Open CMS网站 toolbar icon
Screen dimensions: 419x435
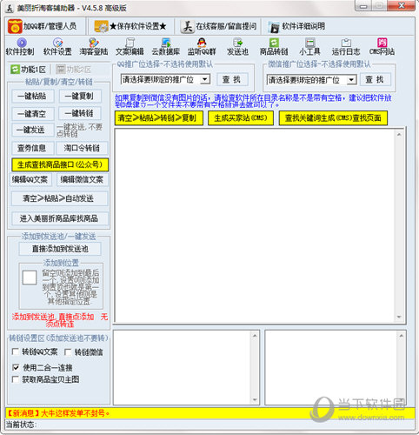click(x=382, y=43)
